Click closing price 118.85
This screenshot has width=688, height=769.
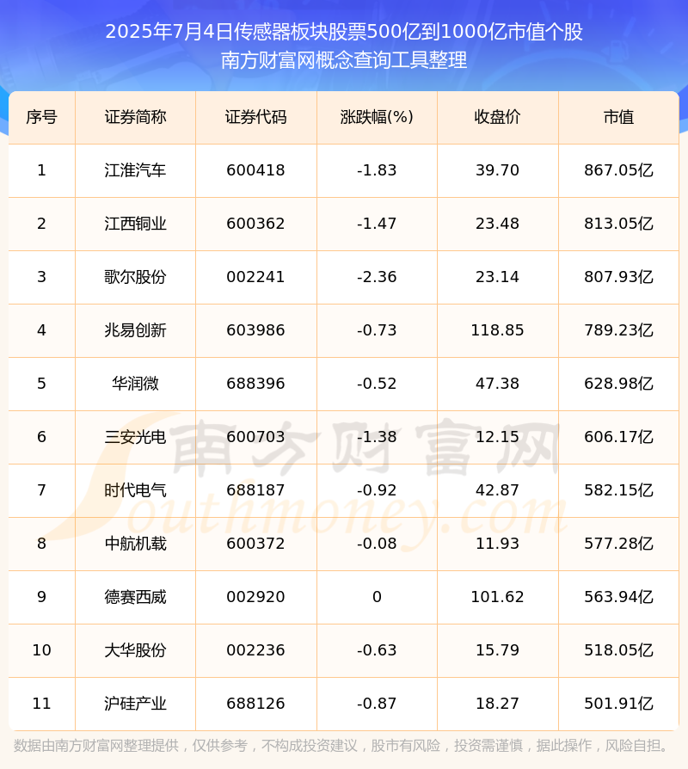click(x=497, y=330)
